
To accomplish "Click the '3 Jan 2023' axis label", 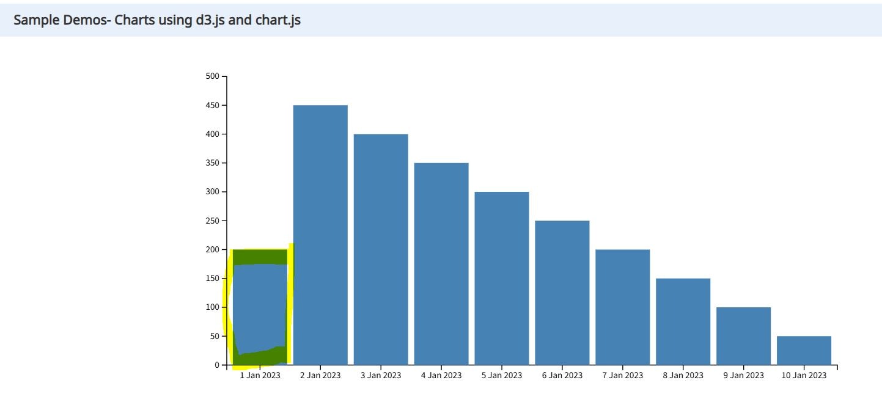I will 381,375.
